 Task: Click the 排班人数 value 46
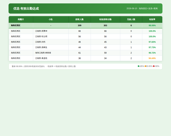pos(80,42)
